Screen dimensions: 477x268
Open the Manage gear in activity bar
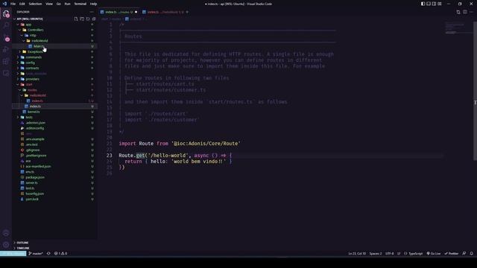click(x=6, y=245)
